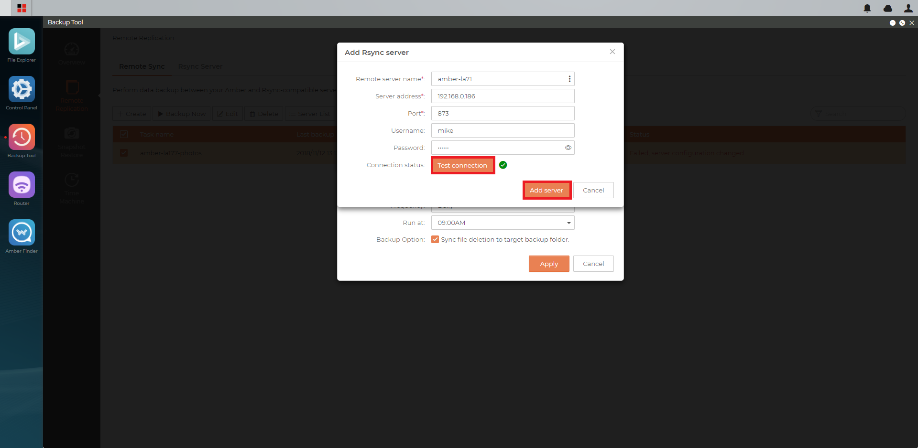Open Amber Finder app icon
This screenshot has height=448, width=918.
(x=22, y=233)
